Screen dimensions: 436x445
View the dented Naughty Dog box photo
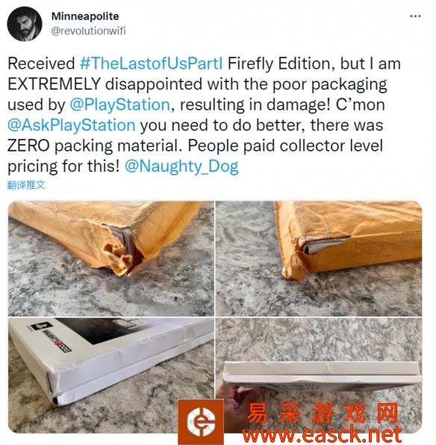point(111,375)
